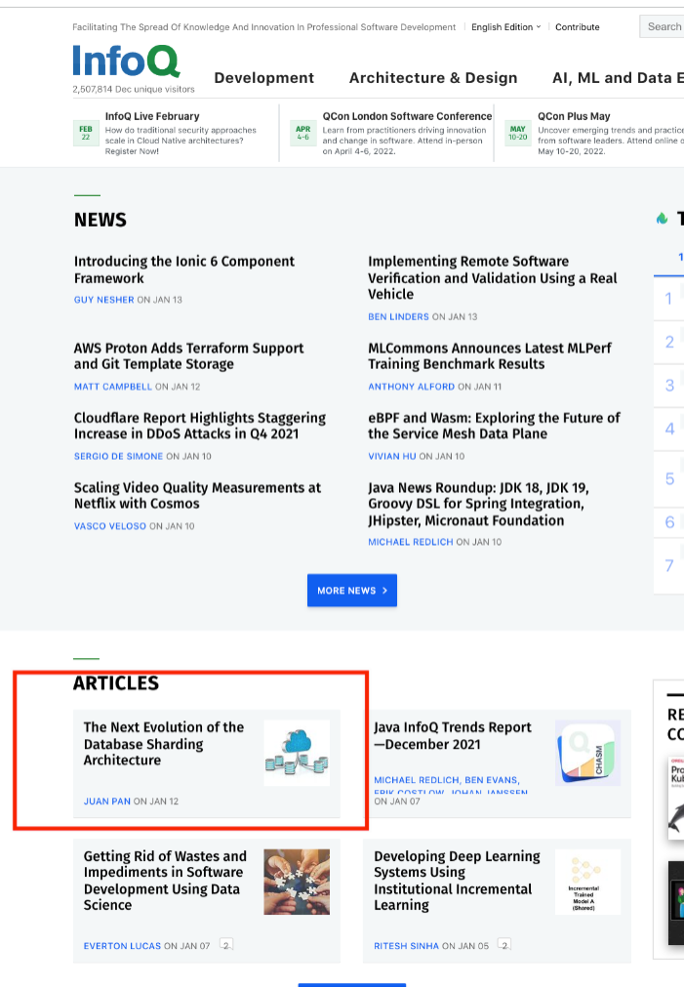Open Juan Pan author link
The image size is (684, 988).
107,802
